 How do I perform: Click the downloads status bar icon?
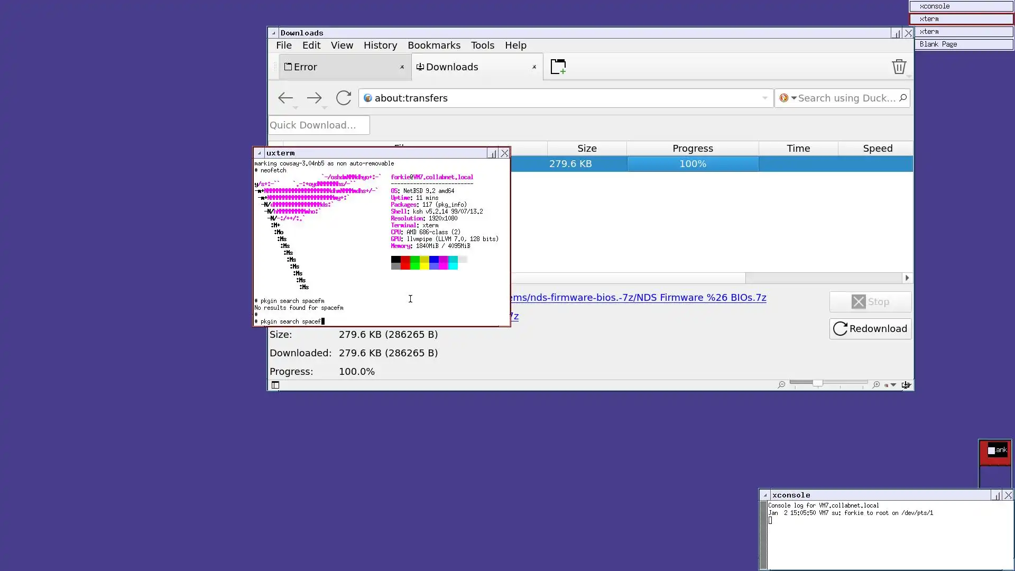(906, 385)
